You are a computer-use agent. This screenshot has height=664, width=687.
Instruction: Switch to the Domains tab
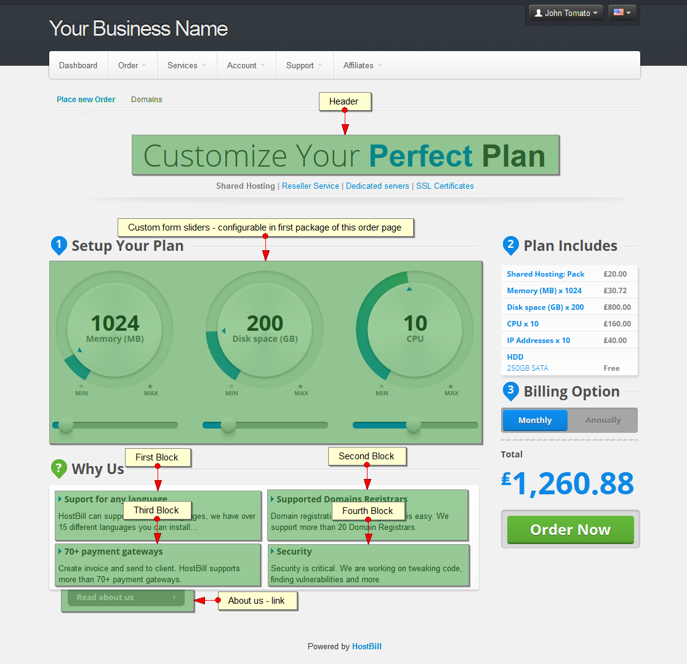point(147,100)
